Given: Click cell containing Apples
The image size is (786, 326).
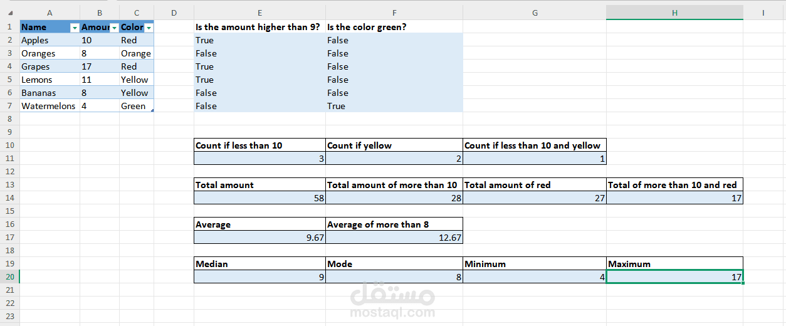Looking at the screenshot, I should pos(50,40).
